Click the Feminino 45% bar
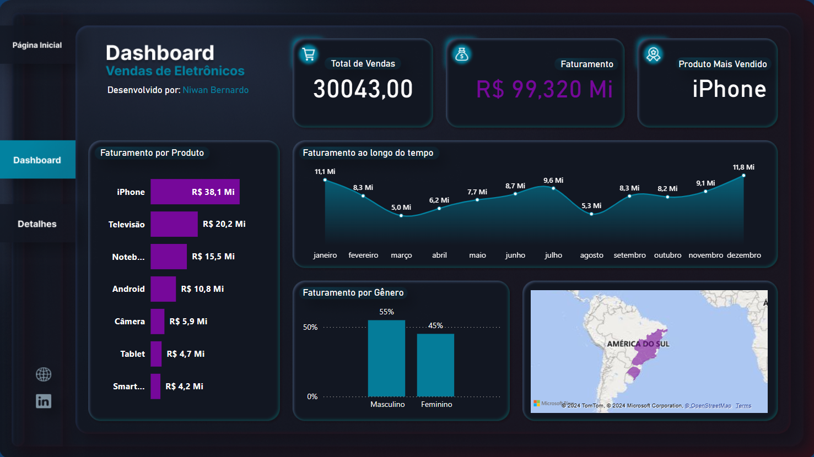Viewport: 814px width, 457px height. click(x=436, y=364)
